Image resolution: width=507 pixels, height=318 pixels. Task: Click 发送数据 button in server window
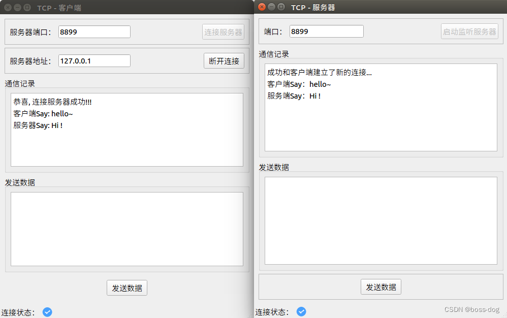point(381,287)
